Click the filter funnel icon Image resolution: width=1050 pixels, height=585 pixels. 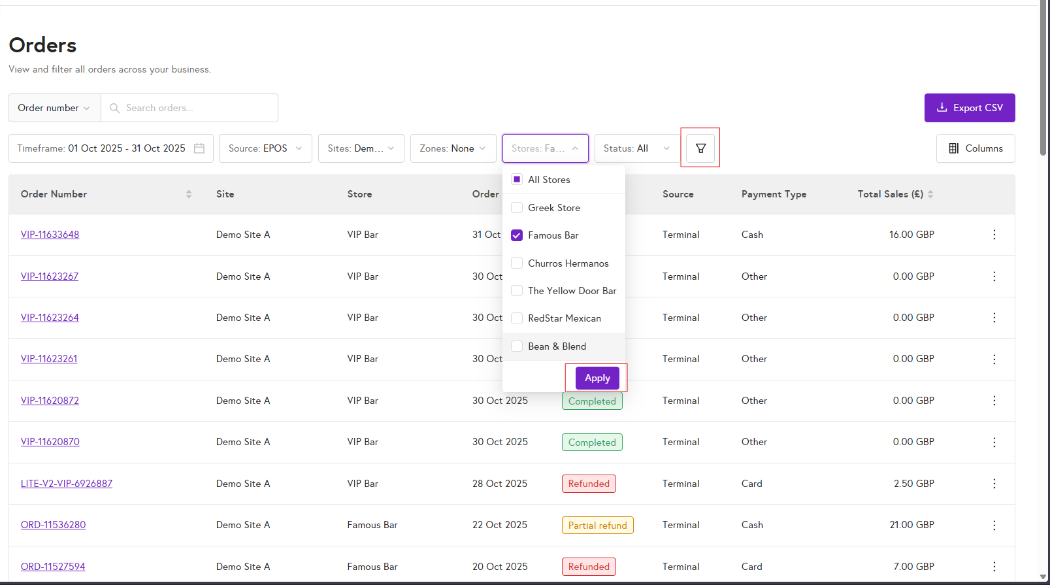pyautogui.click(x=700, y=148)
